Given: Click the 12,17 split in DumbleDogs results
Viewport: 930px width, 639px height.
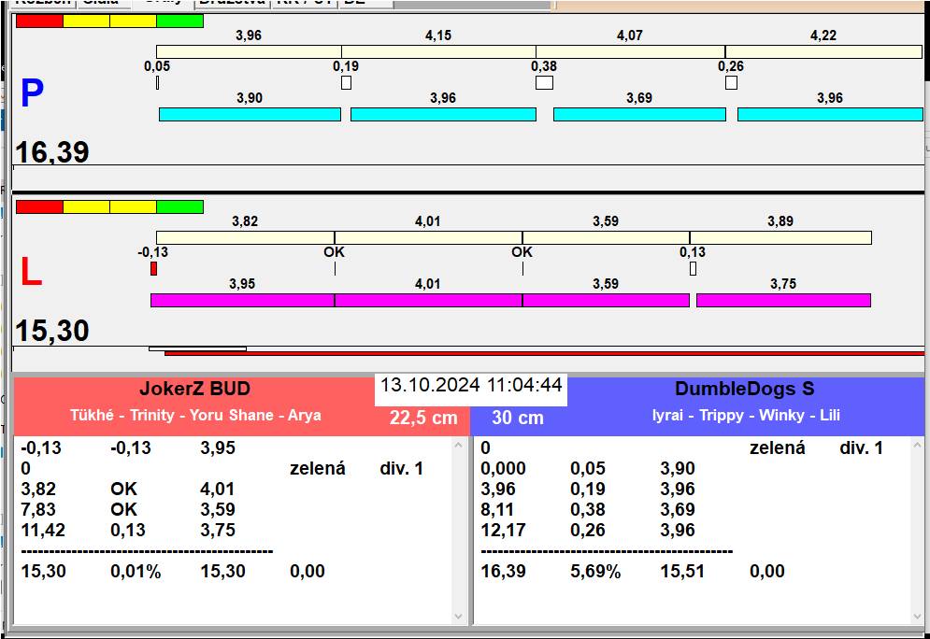Looking at the screenshot, I should [x=503, y=530].
